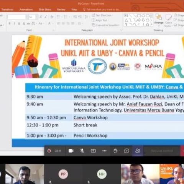Open Line Spacing dropdown
Image resolution: width=184 pixels, height=184 pixels.
click(87, 17)
